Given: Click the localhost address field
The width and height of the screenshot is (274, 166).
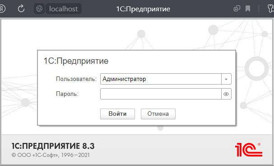Looking at the screenshot, I should coord(64,9).
